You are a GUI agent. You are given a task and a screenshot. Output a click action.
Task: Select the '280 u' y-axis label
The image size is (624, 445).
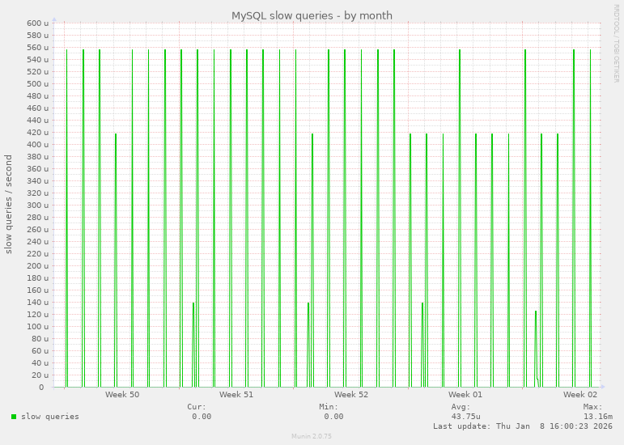point(38,217)
